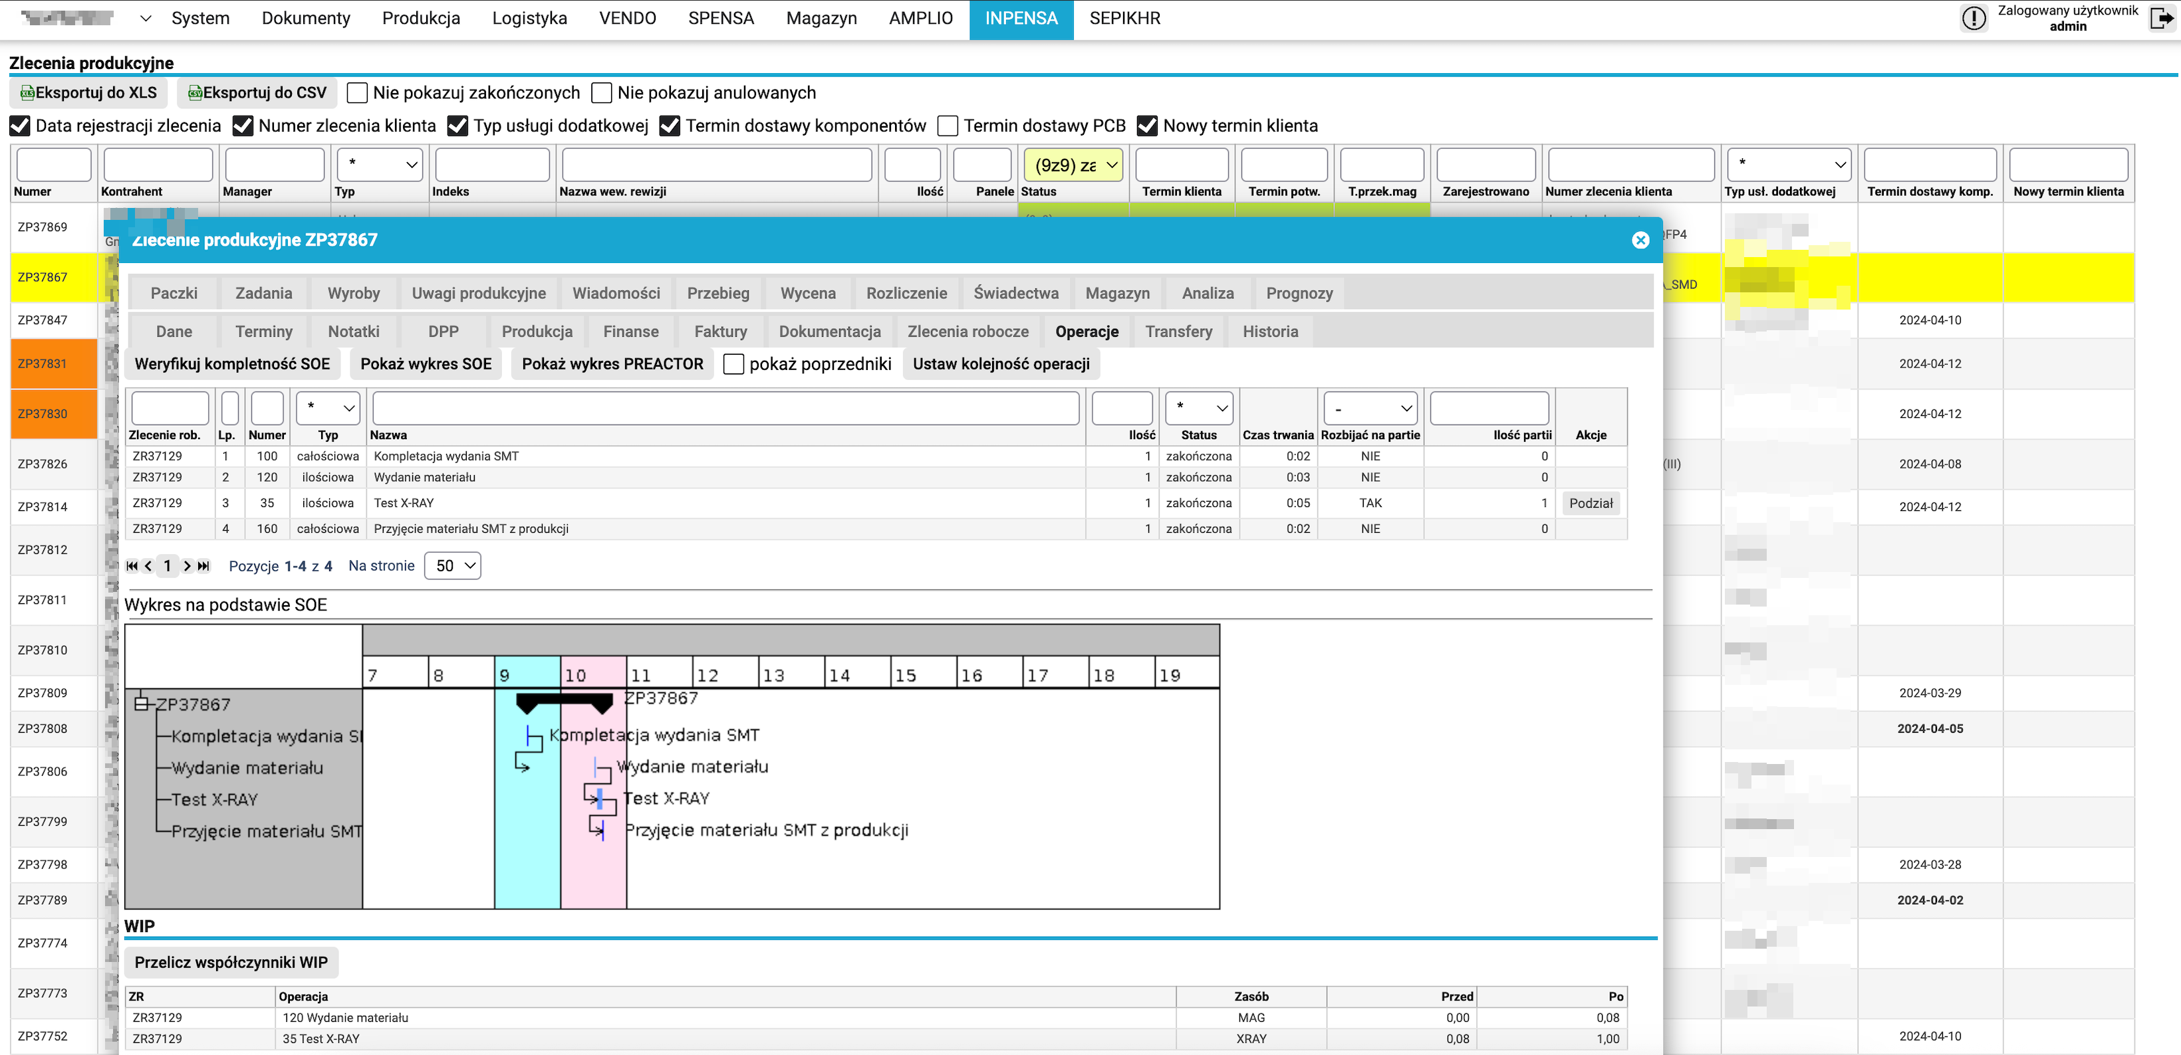Click Ustaw kolejność operacji button
Image resolution: width=2181 pixels, height=1055 pixels.
pyautogui.click(x=1001, y=365)
